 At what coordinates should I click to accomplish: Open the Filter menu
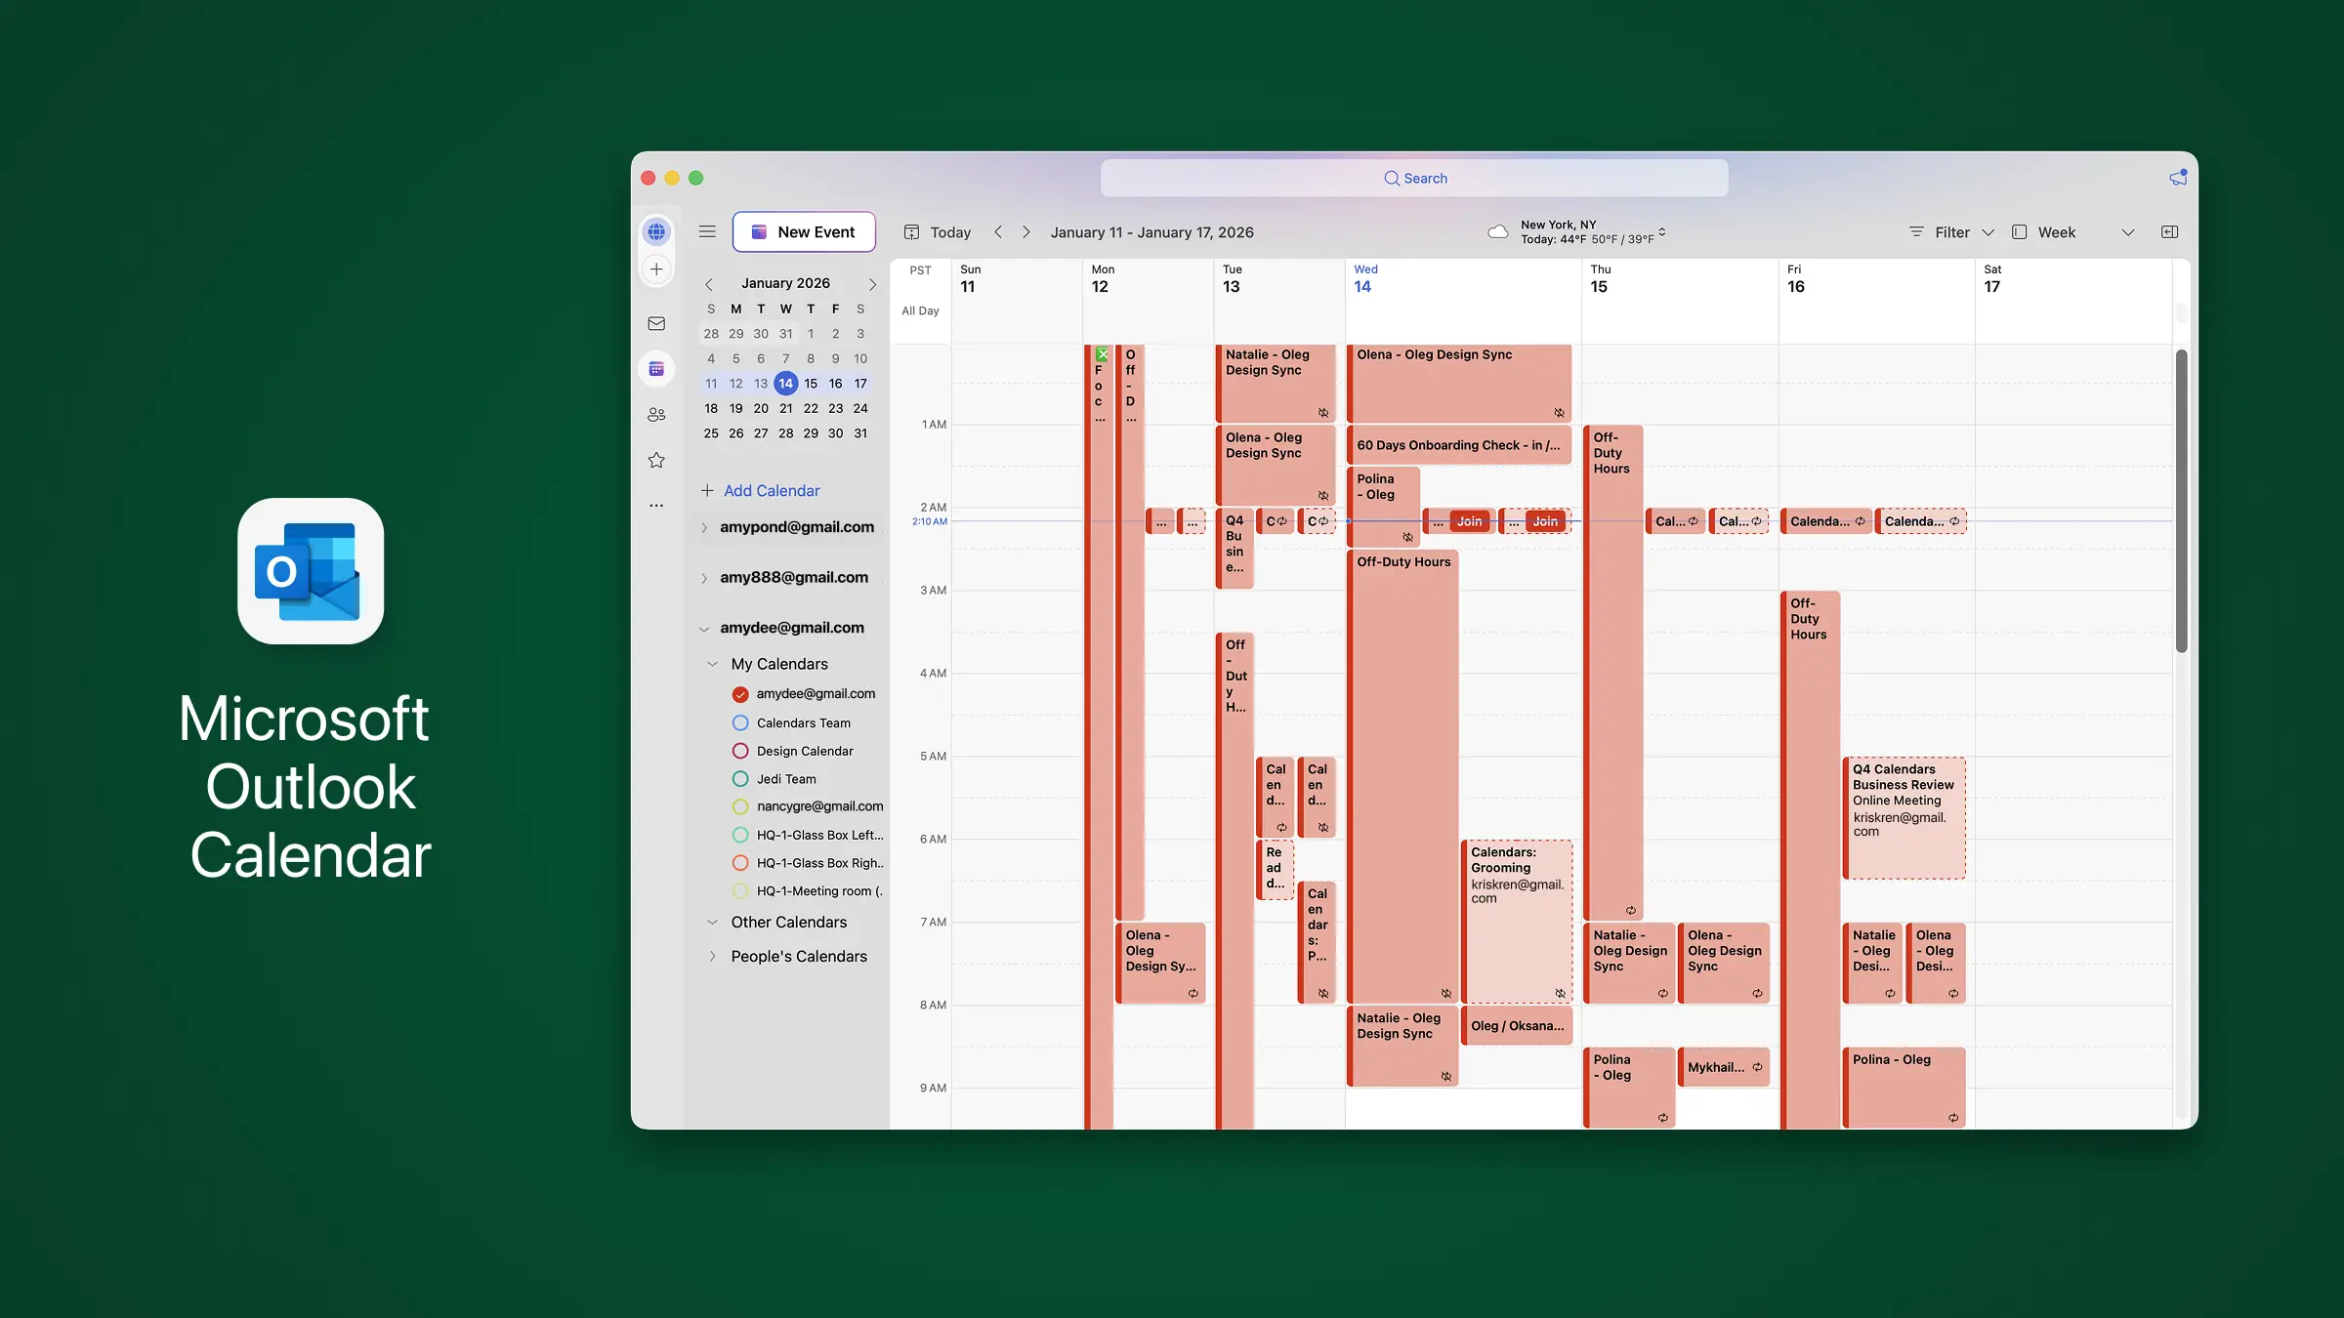pos(1951,232)
